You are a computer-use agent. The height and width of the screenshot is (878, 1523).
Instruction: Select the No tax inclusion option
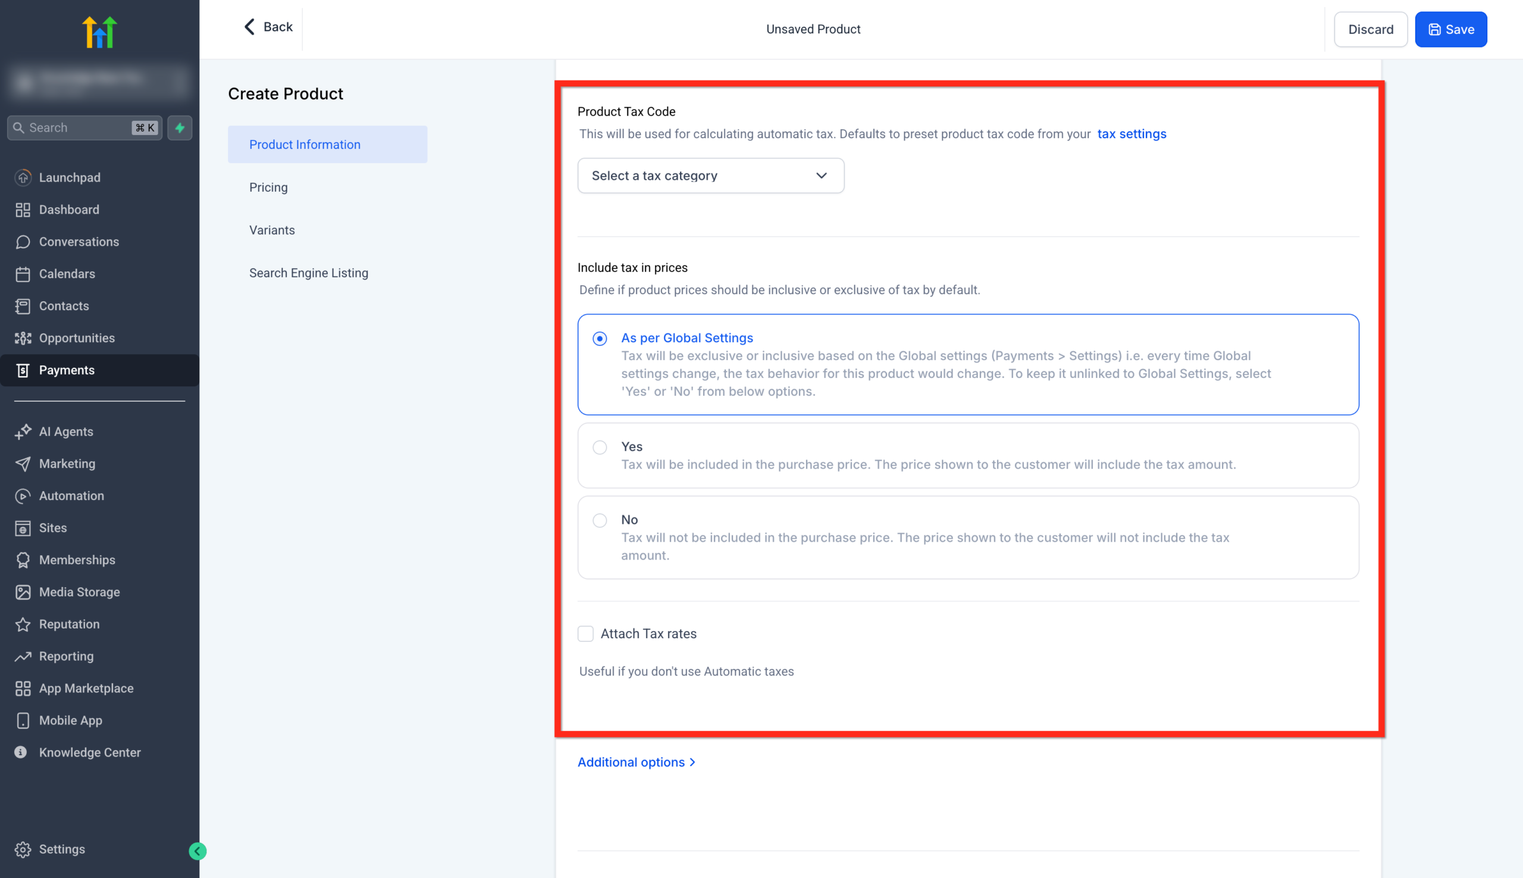[x=599, y=520]
